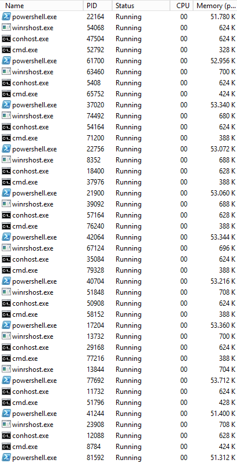Click the powershell.exe icon with PID 81592
The image size is (237, 467).
[6, 458]
